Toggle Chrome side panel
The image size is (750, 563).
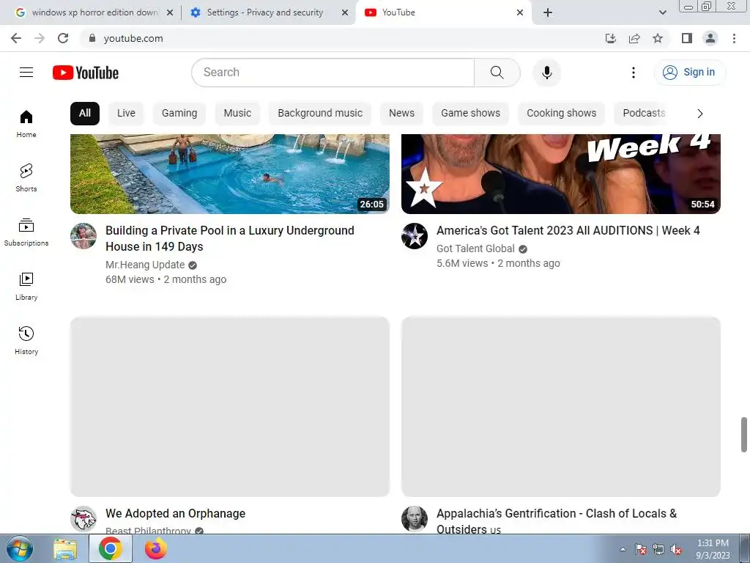(x=687, y=38)
